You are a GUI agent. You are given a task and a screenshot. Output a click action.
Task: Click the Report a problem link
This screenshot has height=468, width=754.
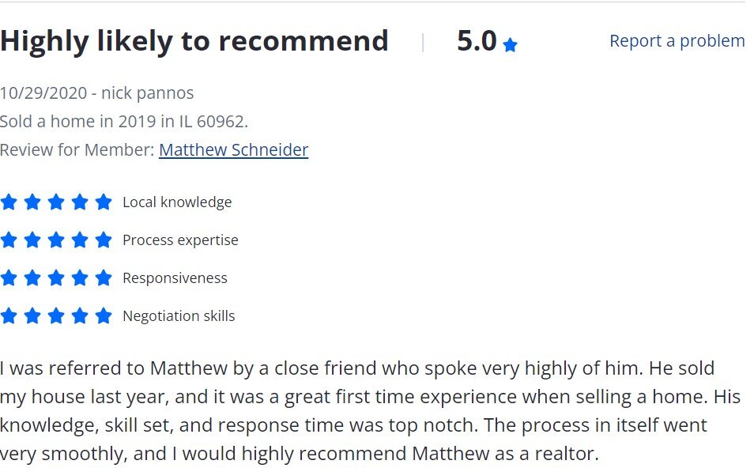(677, 41)
